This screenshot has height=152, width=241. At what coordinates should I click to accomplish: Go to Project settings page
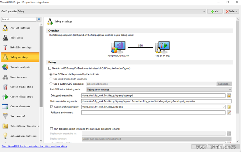[20, 28]
